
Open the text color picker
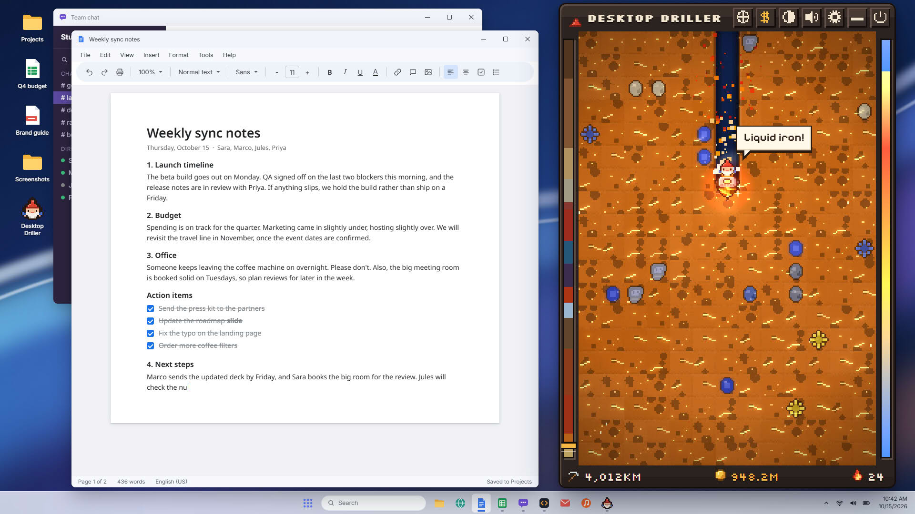tap(375, 72)
